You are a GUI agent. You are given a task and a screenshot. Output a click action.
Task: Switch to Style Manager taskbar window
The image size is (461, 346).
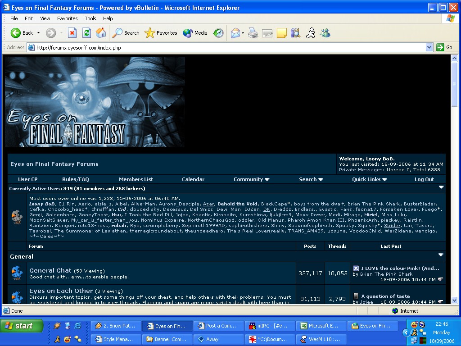(x=116, y=339)
